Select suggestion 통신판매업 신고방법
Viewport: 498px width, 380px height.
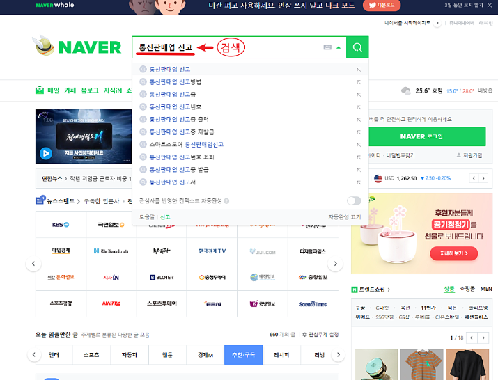click(x=176, y=82)
